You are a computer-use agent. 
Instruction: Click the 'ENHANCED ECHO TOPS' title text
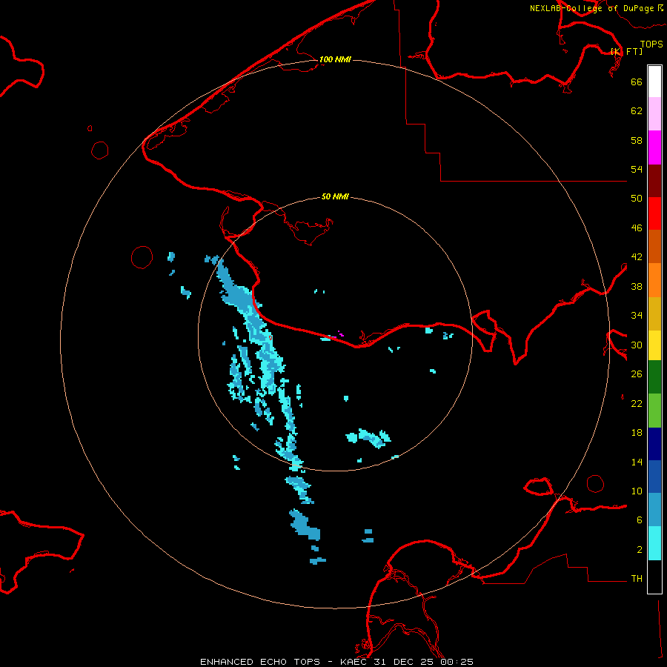[260, 662]
